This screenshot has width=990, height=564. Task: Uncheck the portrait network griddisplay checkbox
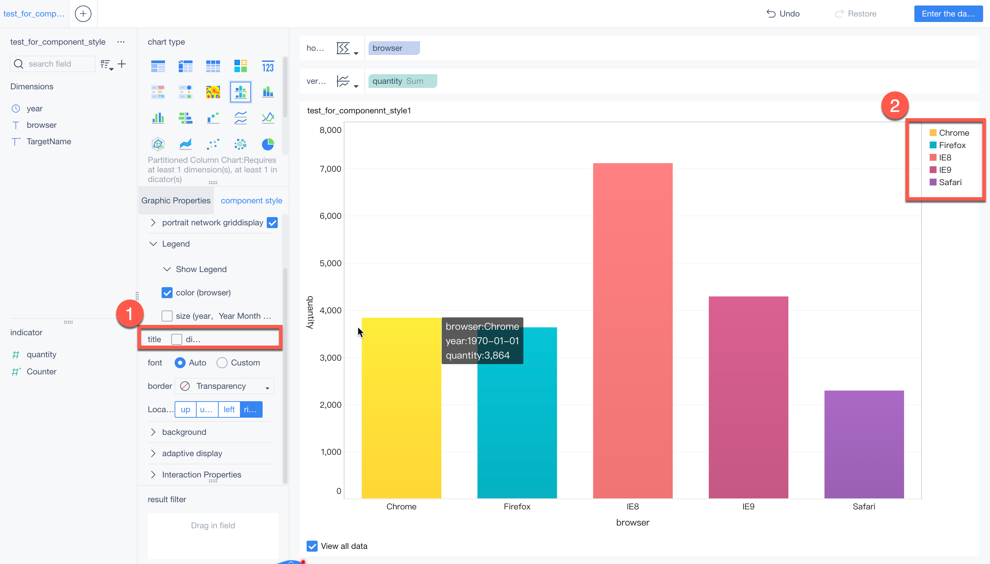click(x=273, y=223)
